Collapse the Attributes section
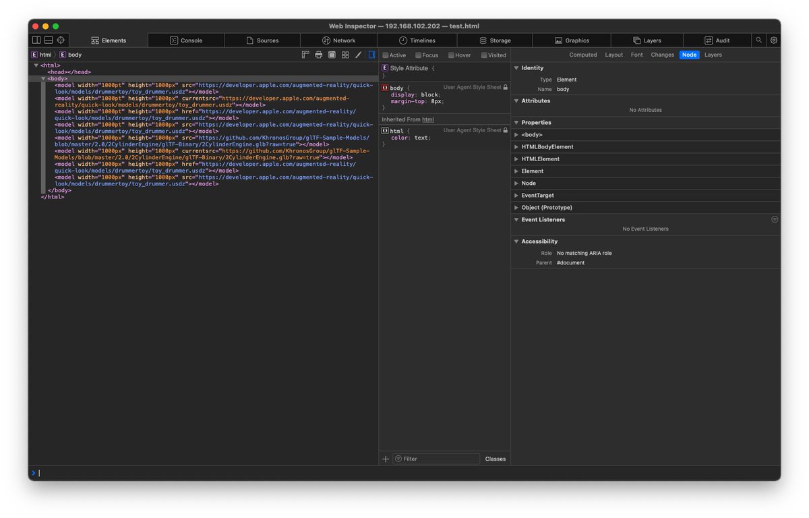The width and height of the screenshot is (809, 518). click(x=516, y=100)
